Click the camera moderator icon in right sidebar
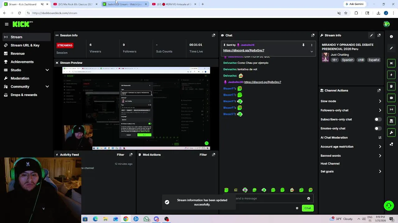Viewport: 398px width, 223px height. [x=391, y=121]
